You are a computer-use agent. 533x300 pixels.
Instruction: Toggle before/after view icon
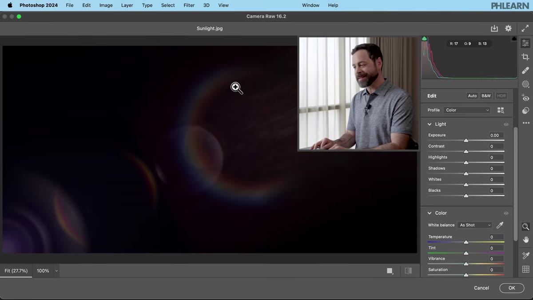tap(408, 271)
